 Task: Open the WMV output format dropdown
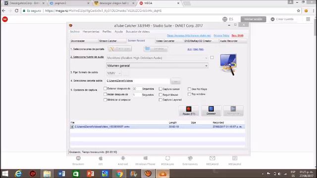click(x=114, y=73)
